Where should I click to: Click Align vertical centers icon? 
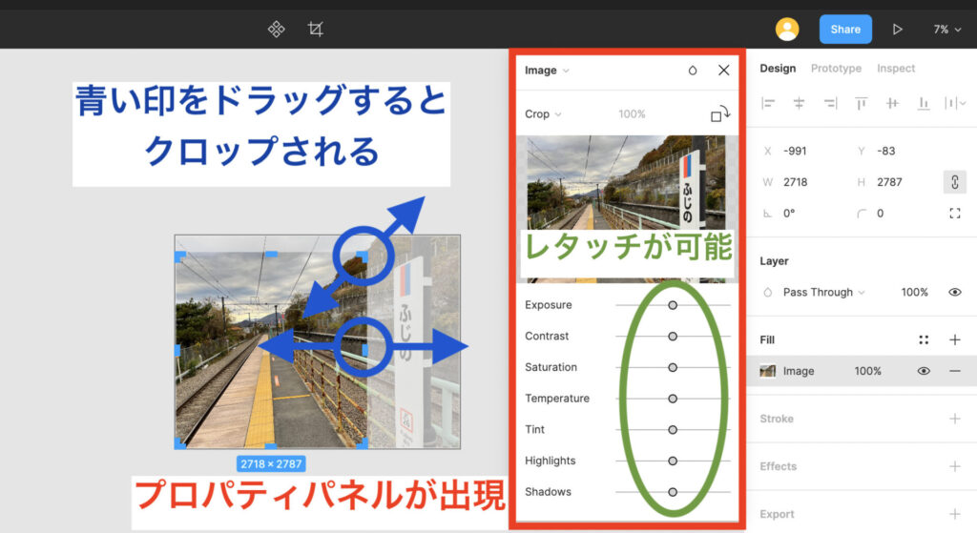click(x=892, y=103)
